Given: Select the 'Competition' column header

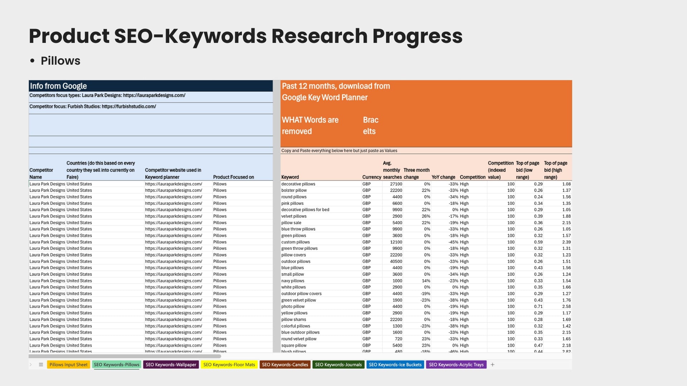Looking at the screenshot, I should [473, 177].
